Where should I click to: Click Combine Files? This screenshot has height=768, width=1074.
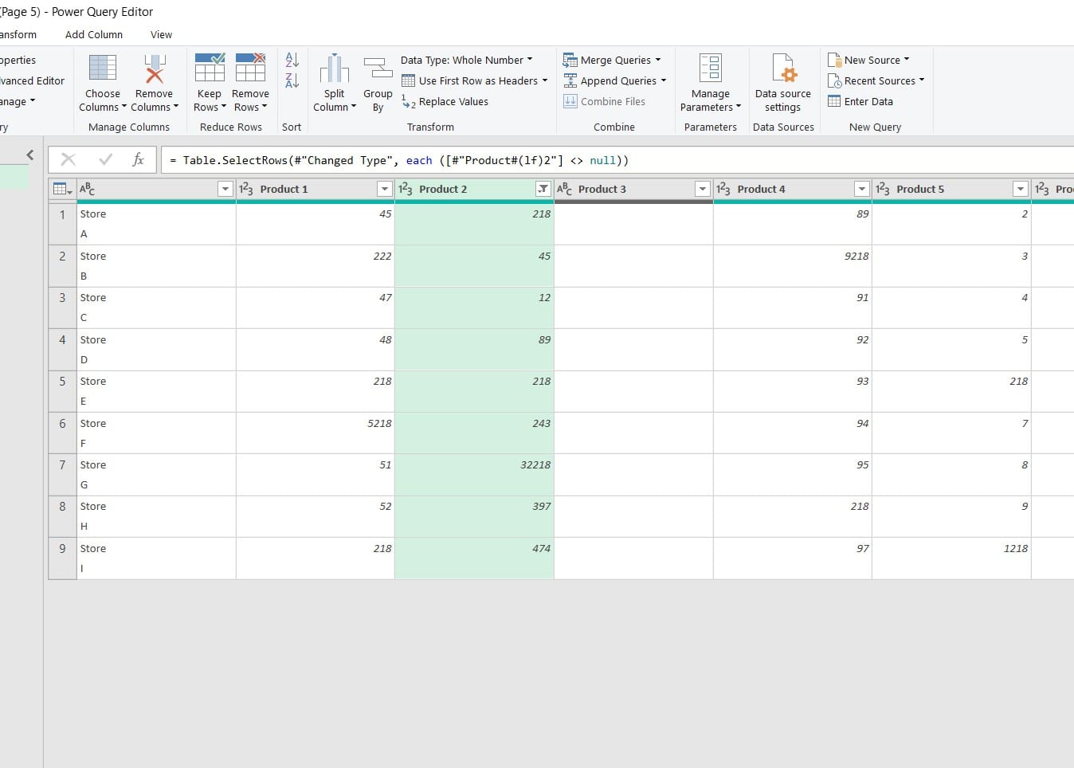coord(605,101)
